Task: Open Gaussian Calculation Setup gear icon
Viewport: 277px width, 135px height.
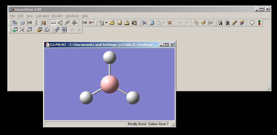Action: (x=39, y=30)
